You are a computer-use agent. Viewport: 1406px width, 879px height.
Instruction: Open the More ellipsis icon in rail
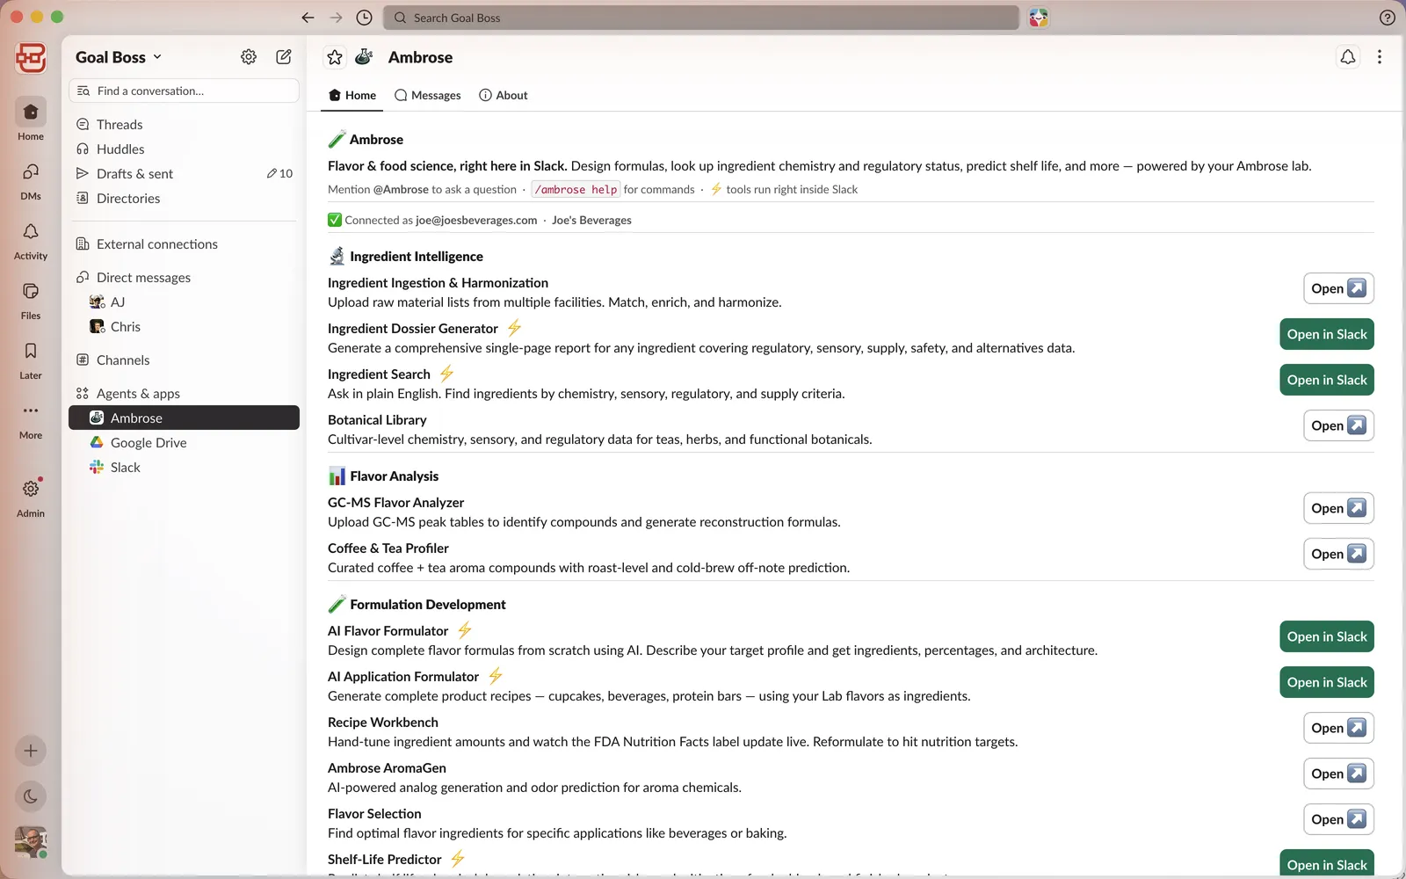click(x=31, y=411)
